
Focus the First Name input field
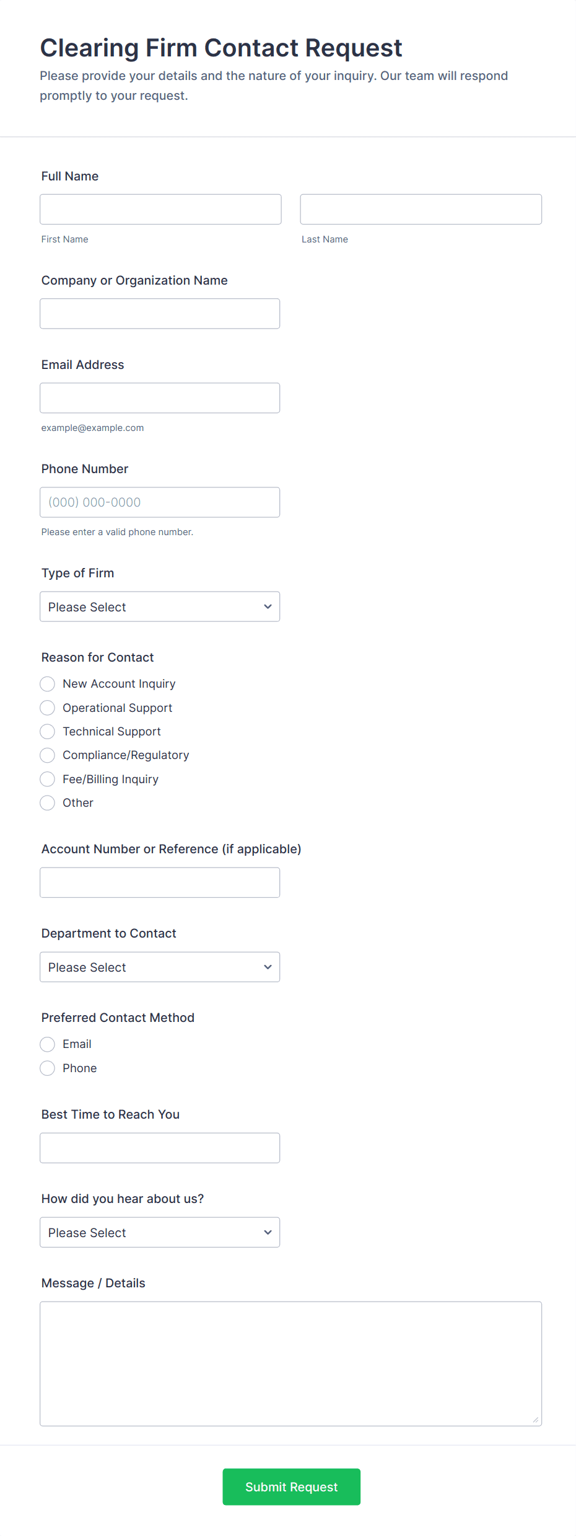[160, 209]
